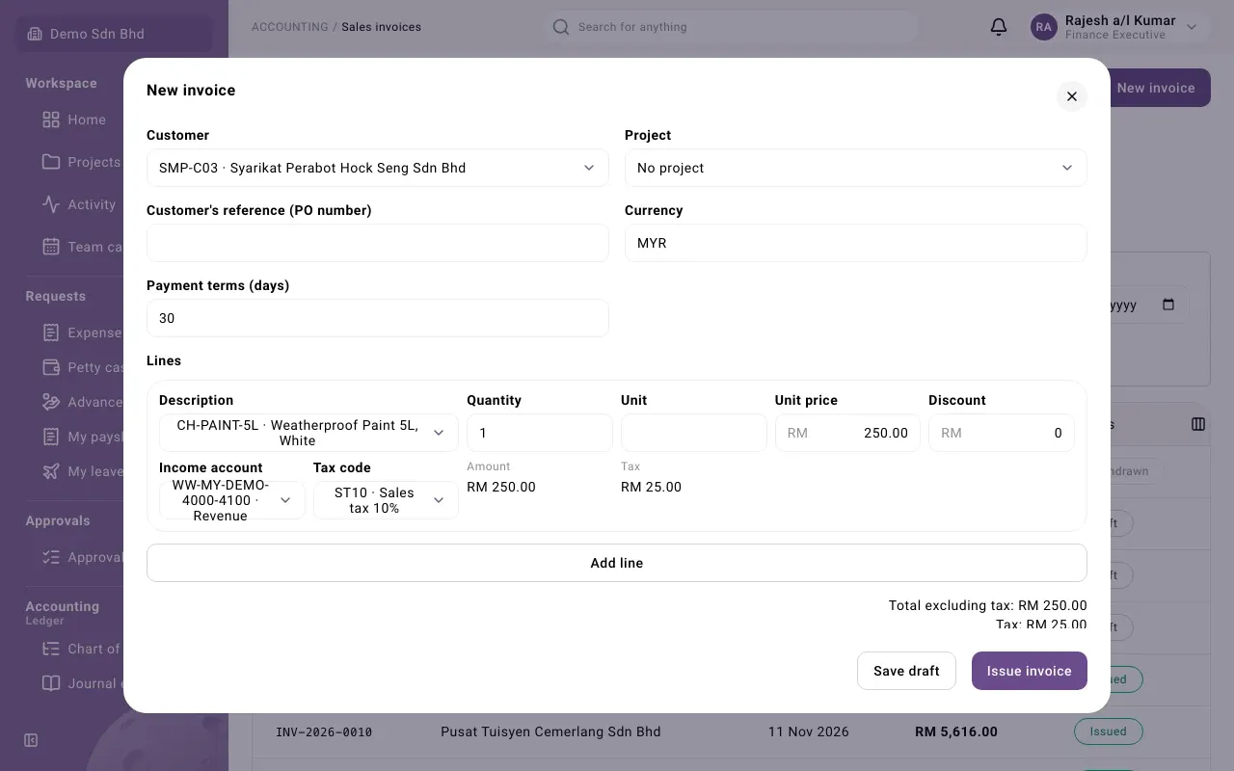Click the Unit field
The image size is (1234, 771).
point(694,433)
